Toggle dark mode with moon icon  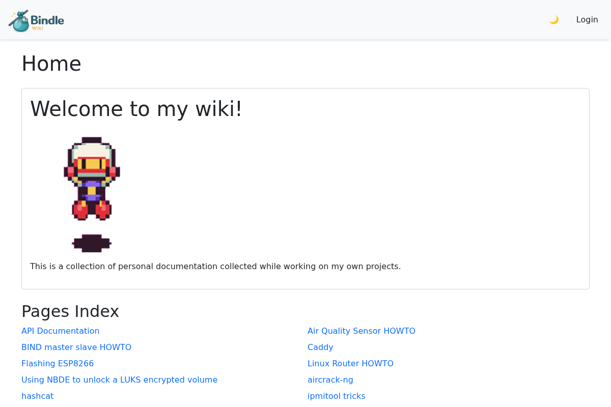[x=554, y=20]
